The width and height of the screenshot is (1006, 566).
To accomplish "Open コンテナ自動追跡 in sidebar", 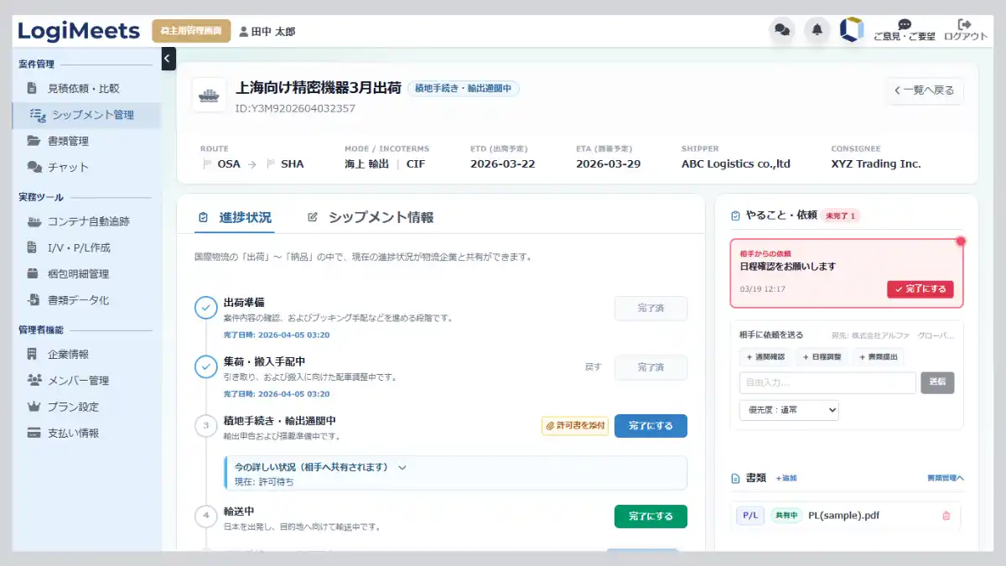I will (88, 222).
